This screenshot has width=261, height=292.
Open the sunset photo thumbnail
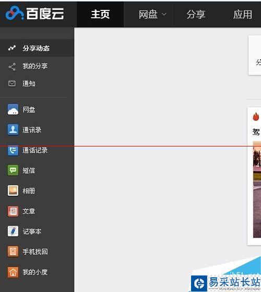257,189
